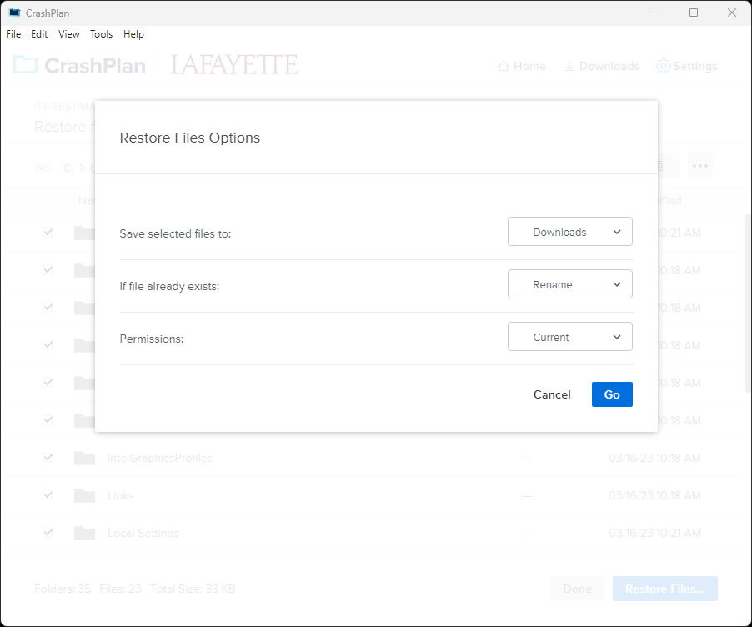The height and width of the screenshot is (627, 752).
Task: Click the Rename dropdown chevron arrow
Action: 617,284
